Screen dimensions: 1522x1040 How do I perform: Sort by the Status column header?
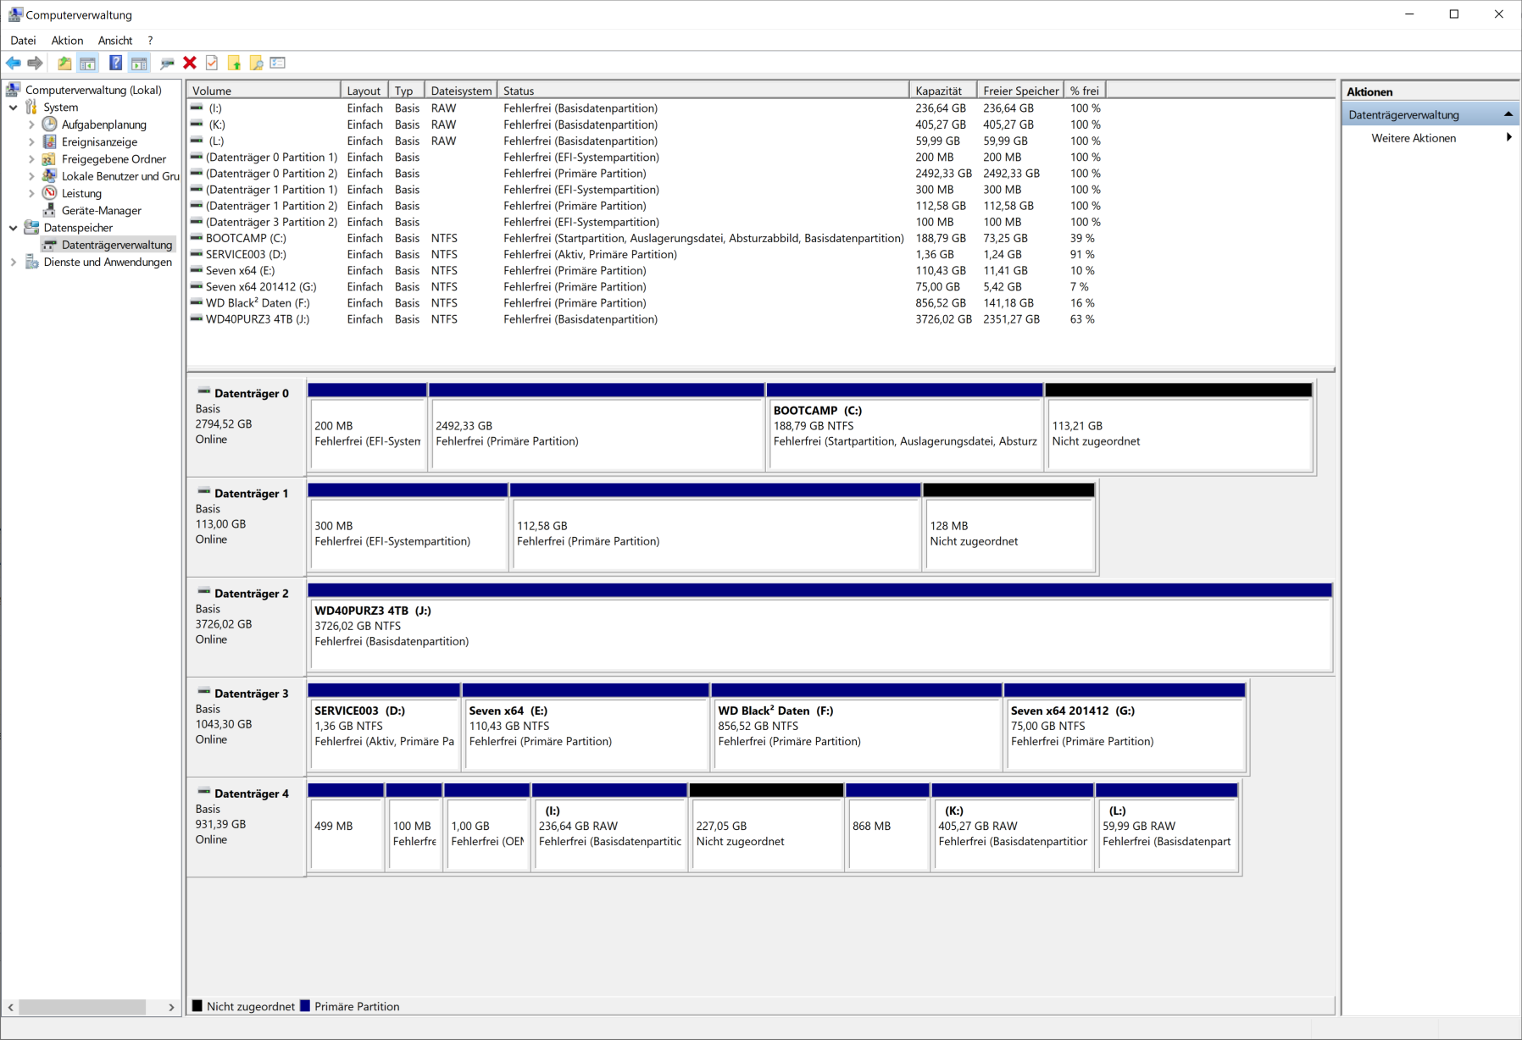pos(703,91)
